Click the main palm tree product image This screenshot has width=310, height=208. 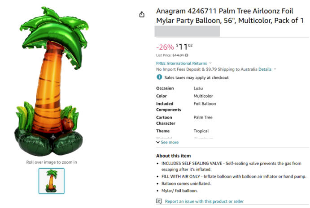coord(52,81)
